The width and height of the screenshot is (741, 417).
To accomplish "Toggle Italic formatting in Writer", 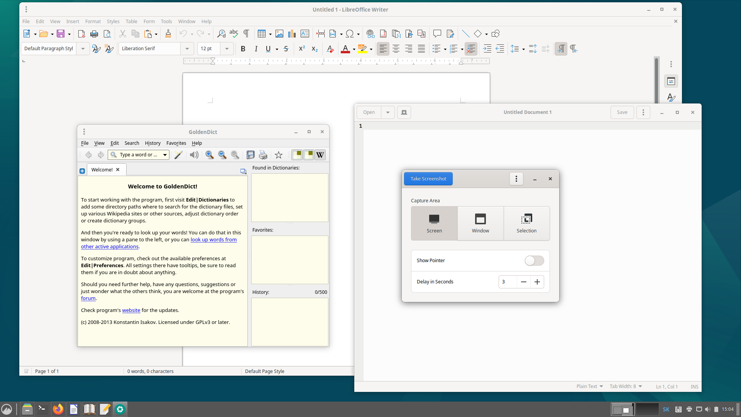I will pyautogui.click(x=256, y=49).
